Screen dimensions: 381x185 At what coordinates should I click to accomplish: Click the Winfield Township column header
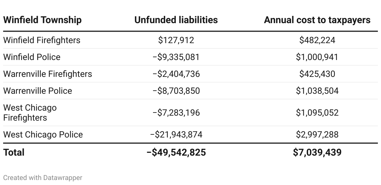[x=42, y=20]
